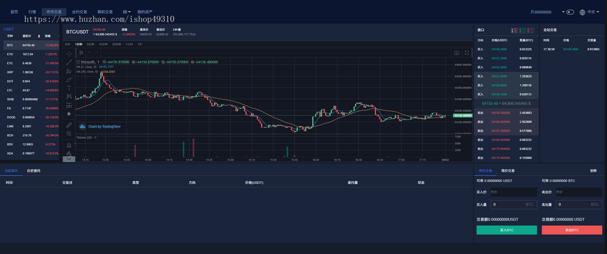607x254 pixels.
Task: Click the red 卖出BTC button
Action: (x=572, y=230)
